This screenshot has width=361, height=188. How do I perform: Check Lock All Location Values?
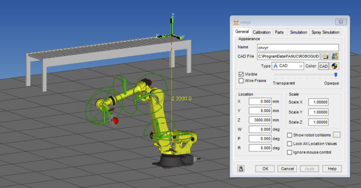[x=290, y=144]
